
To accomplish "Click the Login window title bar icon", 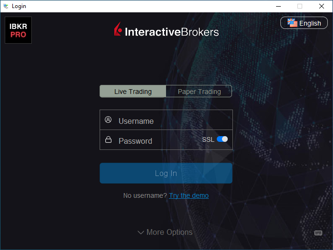I will pyautogui.click(x=6, y=6).
